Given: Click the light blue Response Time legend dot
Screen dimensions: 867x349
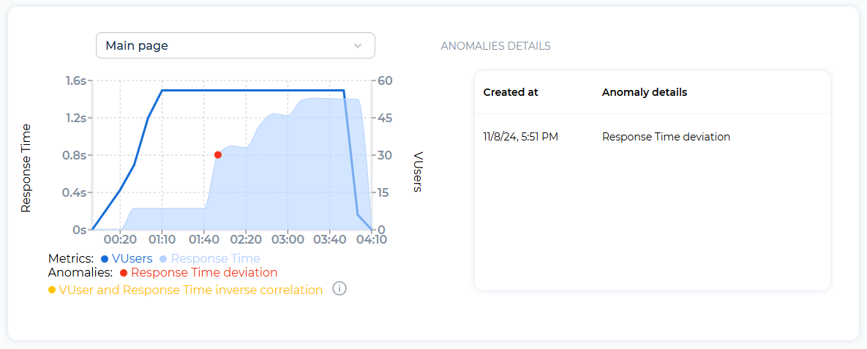Looking at the screenshot, I should coord(163,259).
